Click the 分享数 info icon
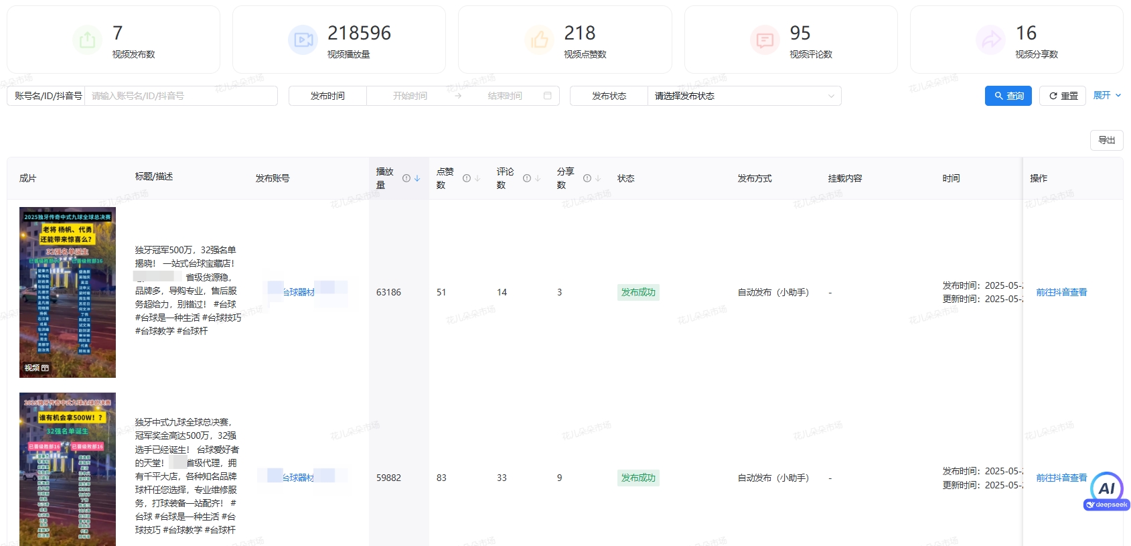 587,178
